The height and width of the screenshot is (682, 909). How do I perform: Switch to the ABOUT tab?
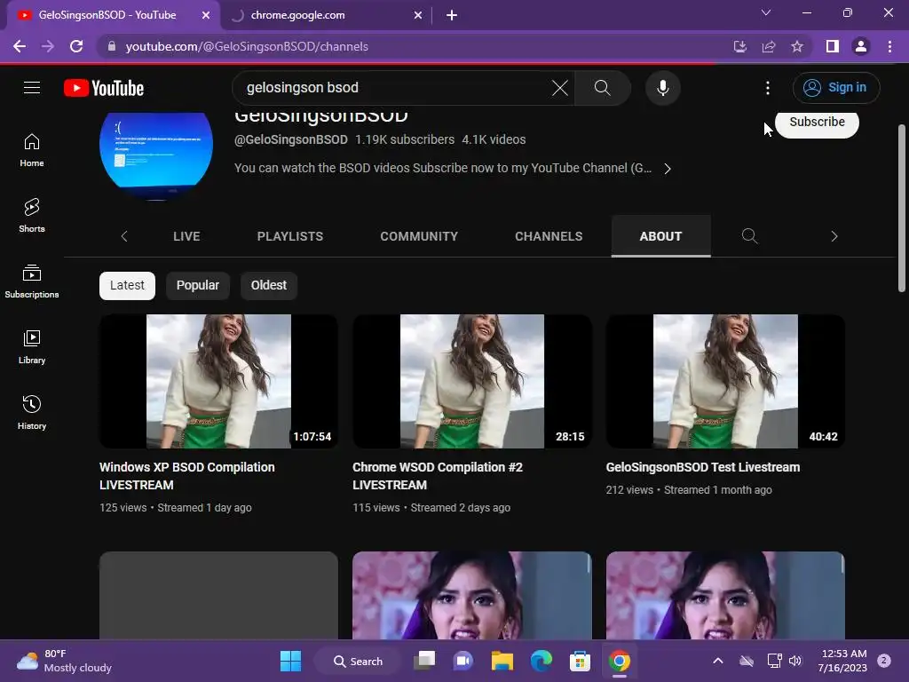tap(660, 236)
